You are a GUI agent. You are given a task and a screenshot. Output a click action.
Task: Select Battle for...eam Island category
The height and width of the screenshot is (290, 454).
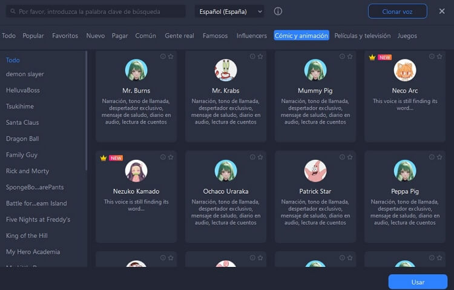click(x=36, y=203)
